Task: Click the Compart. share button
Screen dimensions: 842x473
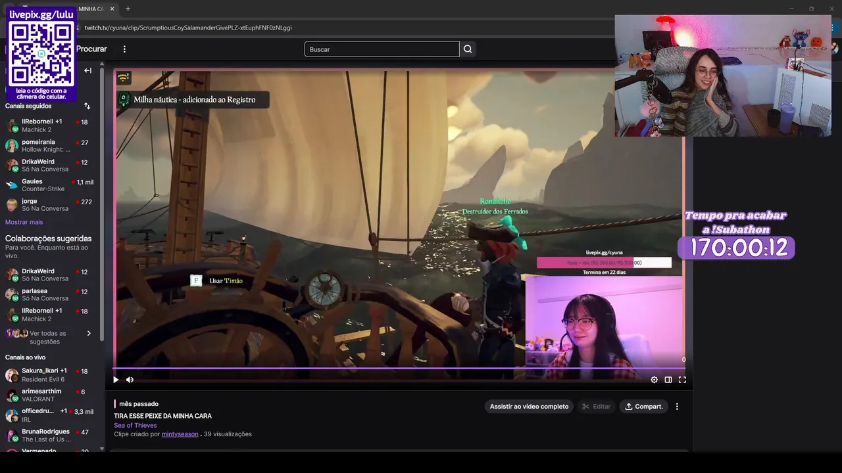Action: tap(644, 407)
